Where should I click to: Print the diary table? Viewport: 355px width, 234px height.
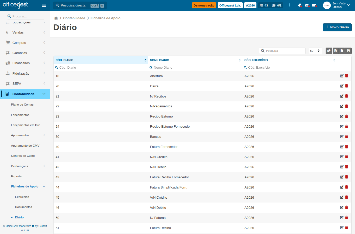[348, 51]
